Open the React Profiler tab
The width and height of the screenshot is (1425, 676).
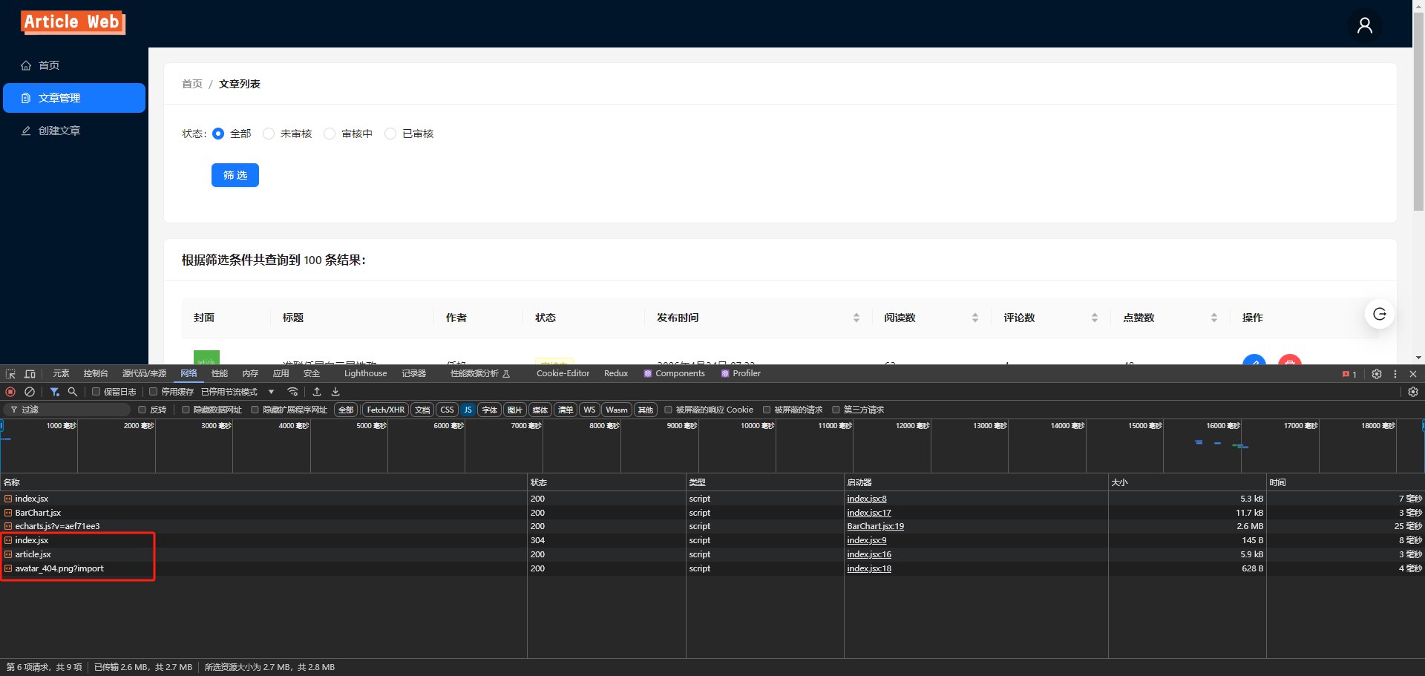pyautogui.click(x=741, y=374)
